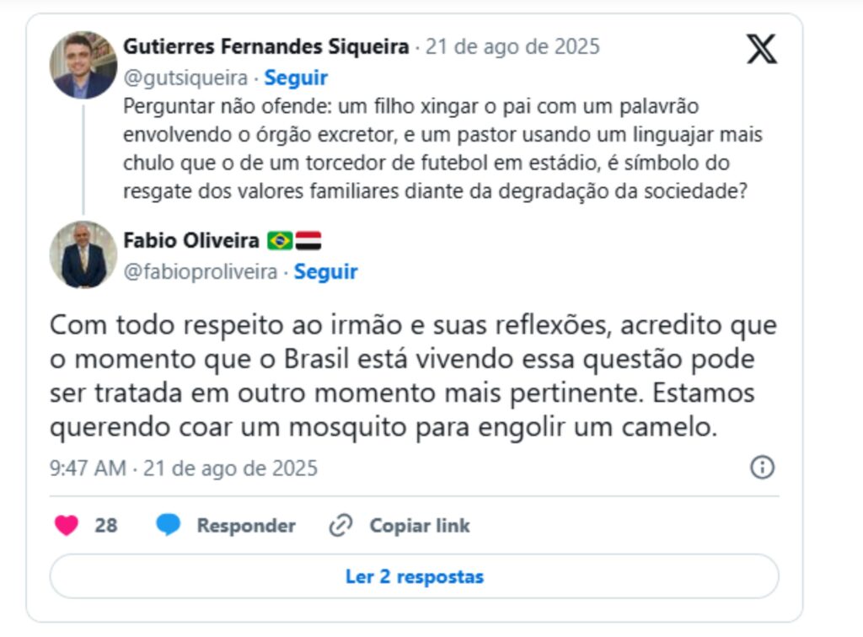Viewport: 863px width, 637px height.
Task: Click the @gutsiqueira handle
Action: [x=185, y=78]
